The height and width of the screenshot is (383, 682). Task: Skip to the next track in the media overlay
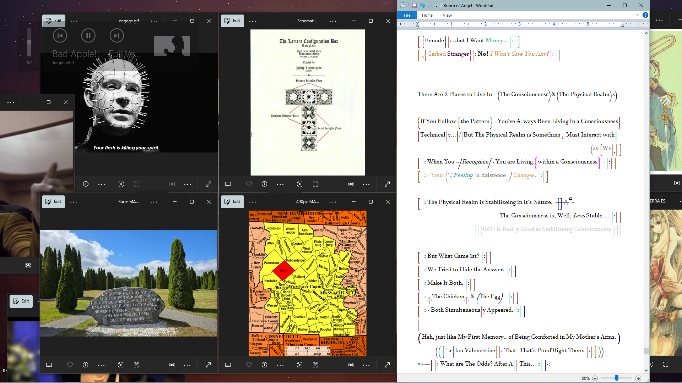click(x=117, y=35)
